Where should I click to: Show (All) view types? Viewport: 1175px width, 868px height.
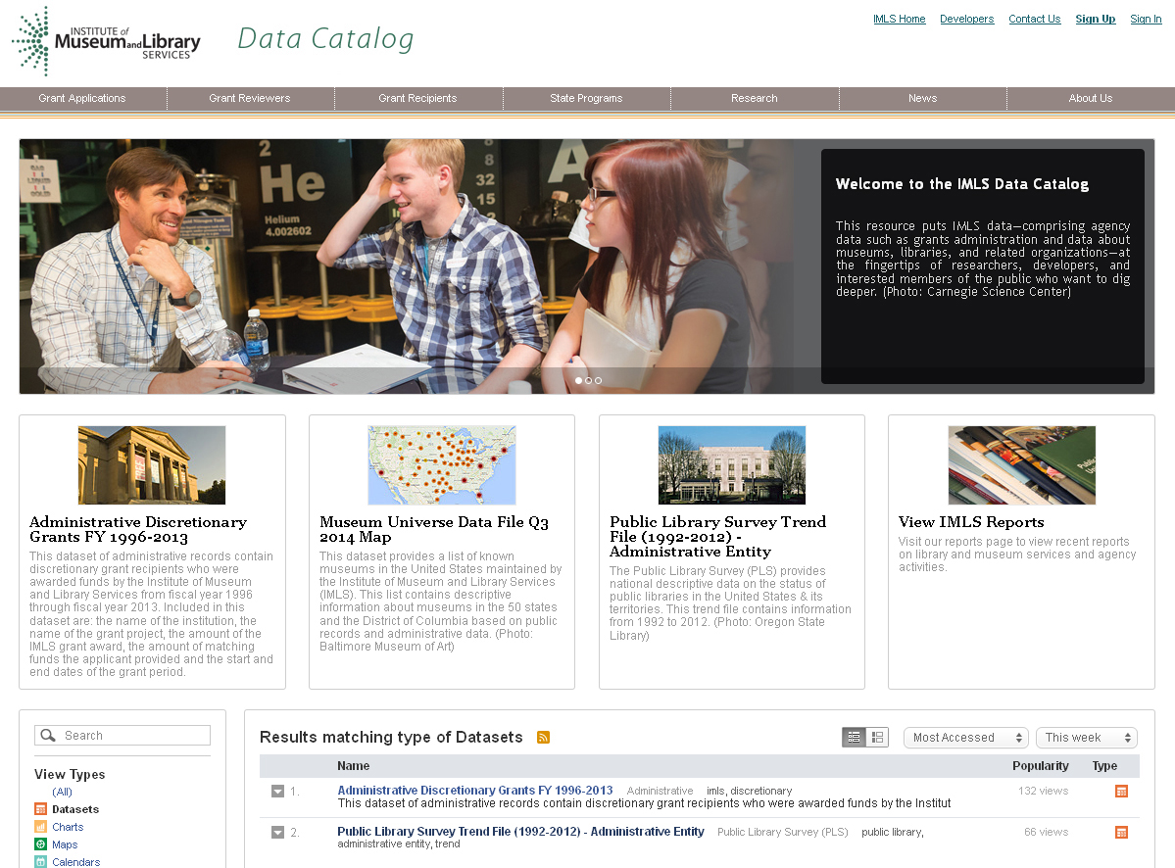click(x=62, y=792)
